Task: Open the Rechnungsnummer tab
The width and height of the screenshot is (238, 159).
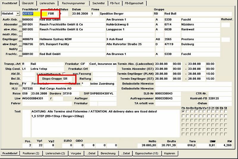Action: pyautogui.click(x=73, y=3)
